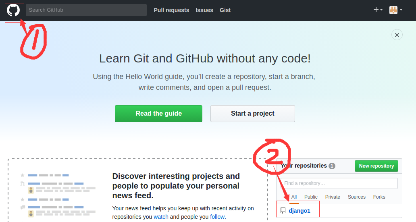This screenshot has height=222, width=416.
Task: Expand the profile menu caret
Action: pyautogui.click(x=401, y=10)
